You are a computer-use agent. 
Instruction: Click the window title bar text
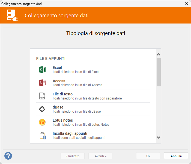click(22, 4)
